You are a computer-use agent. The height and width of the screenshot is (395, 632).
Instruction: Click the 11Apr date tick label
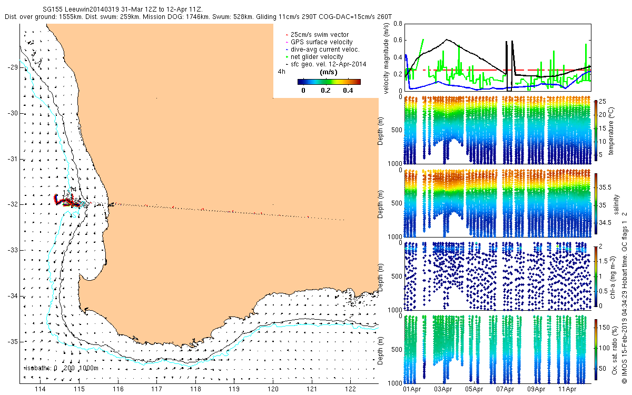567,390
